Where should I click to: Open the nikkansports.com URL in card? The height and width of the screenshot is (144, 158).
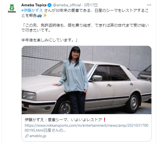click(x=87, y=128)
